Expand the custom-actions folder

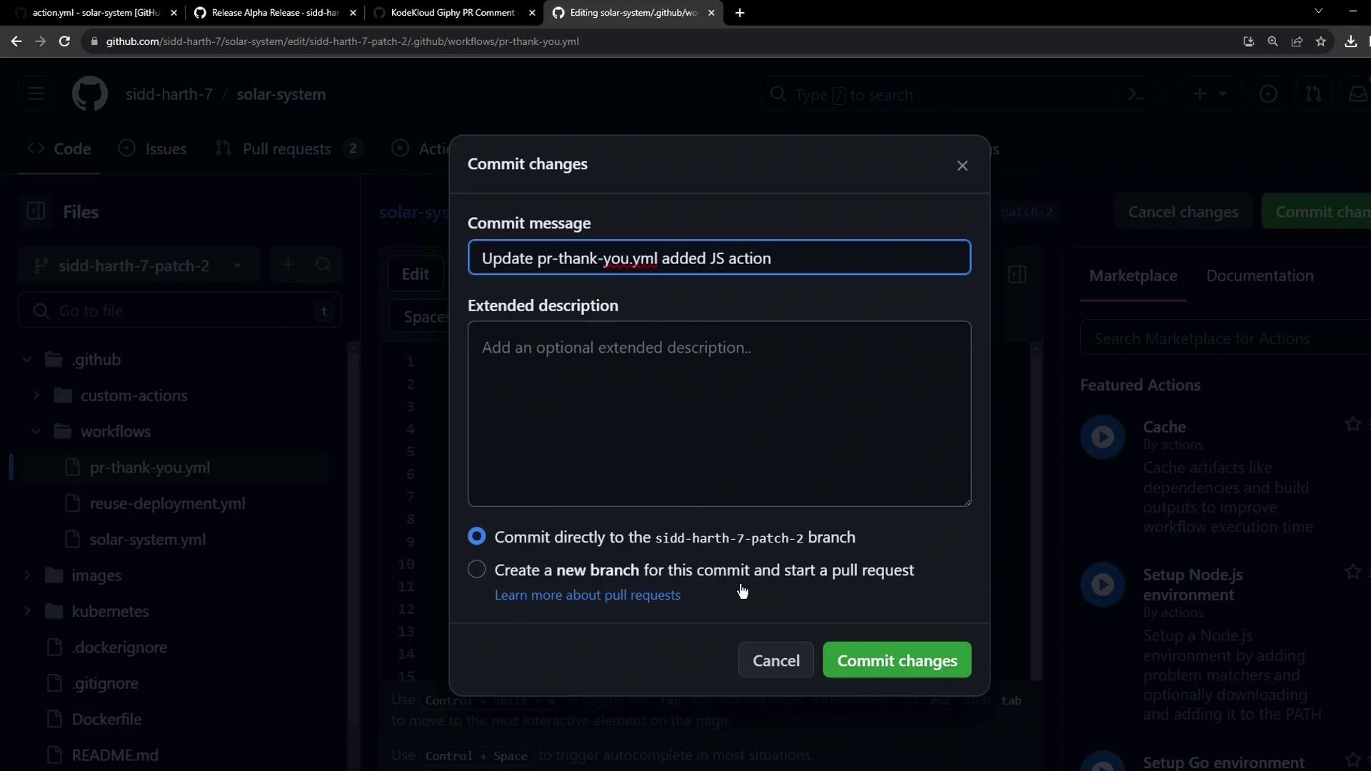[x=36, y=395]
